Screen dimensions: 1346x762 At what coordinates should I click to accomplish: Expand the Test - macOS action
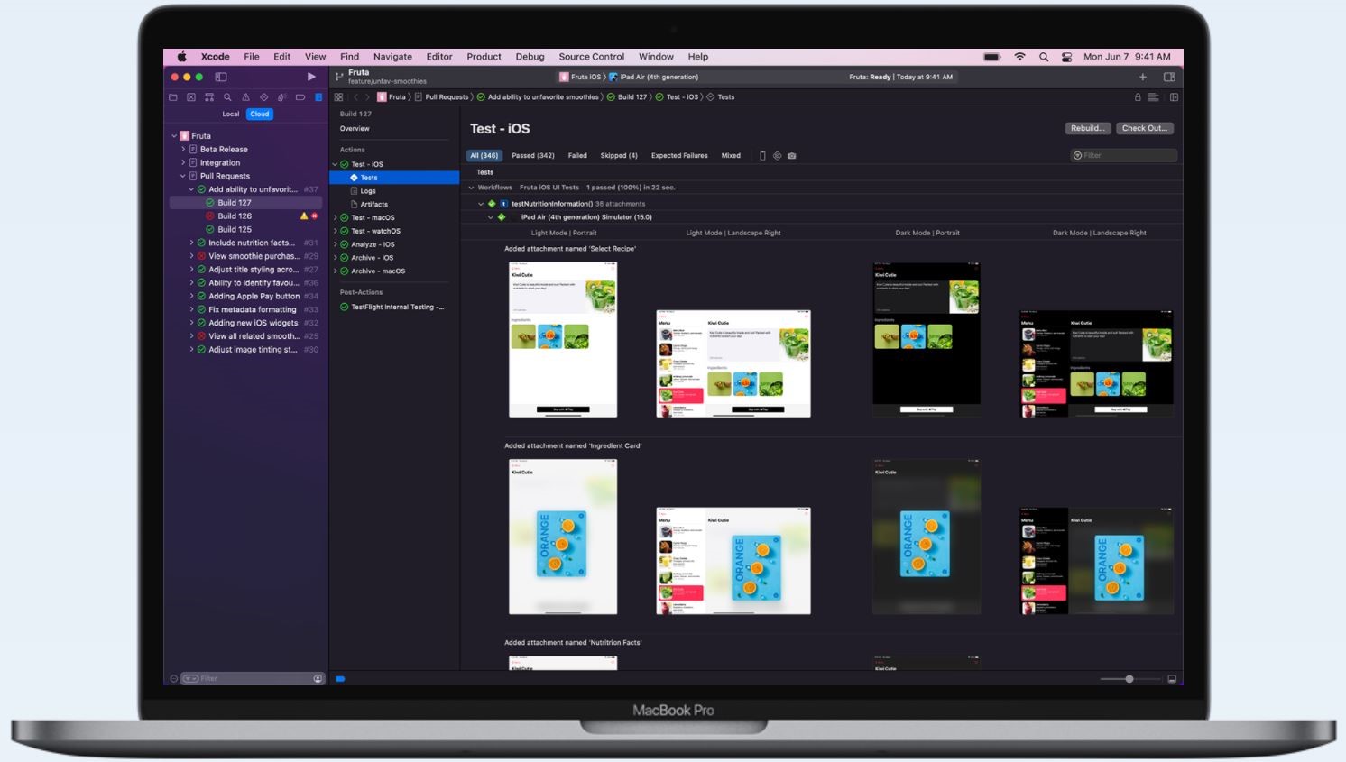pos(336,217)
